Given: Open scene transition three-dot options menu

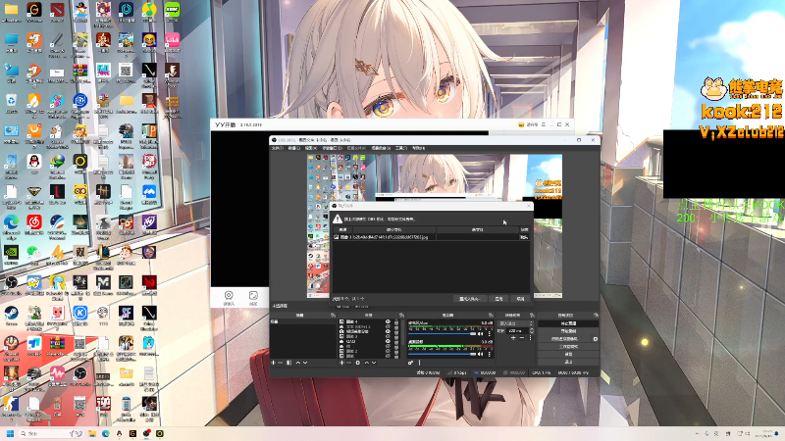Looking at the screenshot, I should point(530,337).
